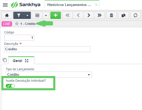Screen dimensions: 142x110
Task: Click the Descrição text field
Action: pos(47,49)
